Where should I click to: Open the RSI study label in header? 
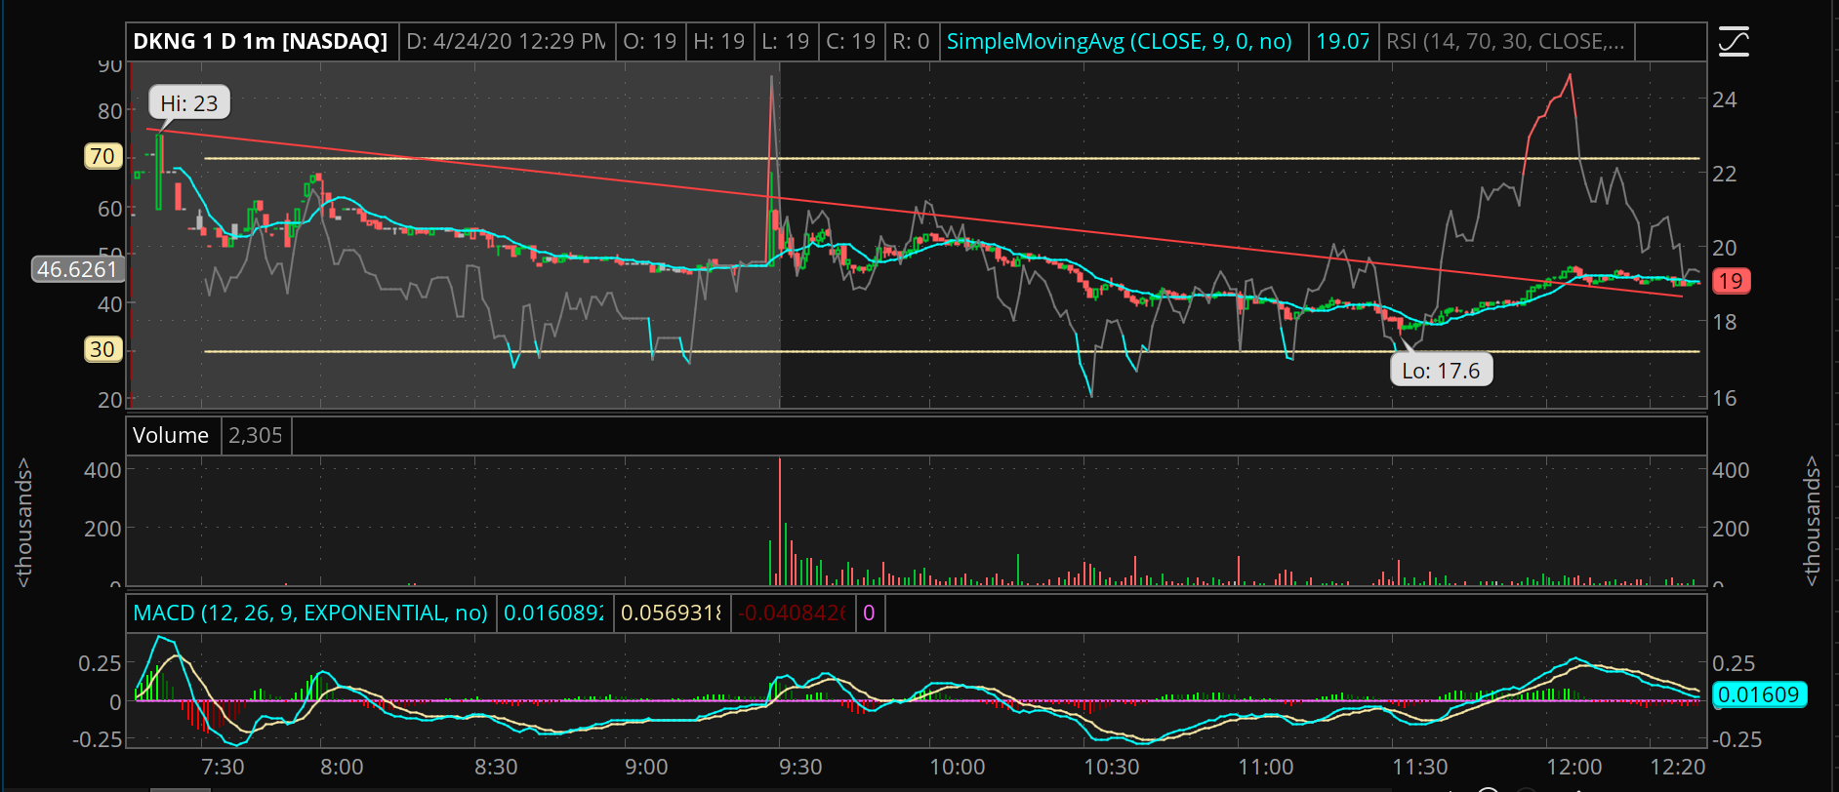1504,42
